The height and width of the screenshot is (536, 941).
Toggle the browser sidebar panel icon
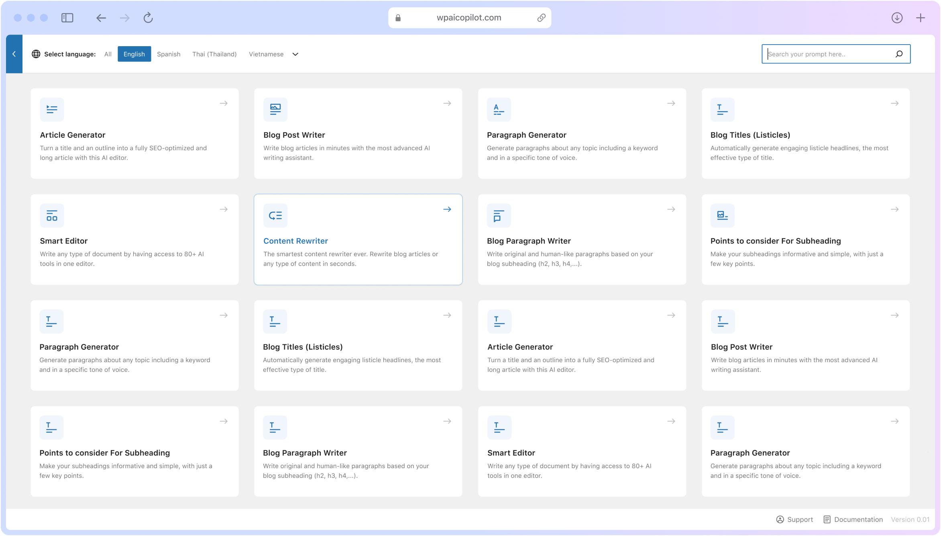67,18
